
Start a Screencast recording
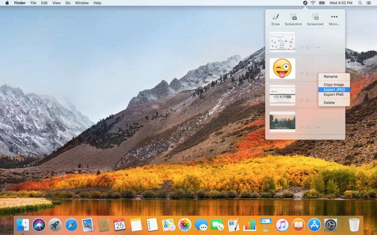[315, 19]
